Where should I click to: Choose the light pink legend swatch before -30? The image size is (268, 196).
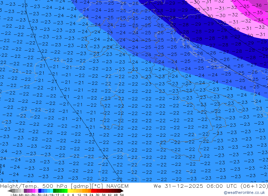(x=37, y=191)
